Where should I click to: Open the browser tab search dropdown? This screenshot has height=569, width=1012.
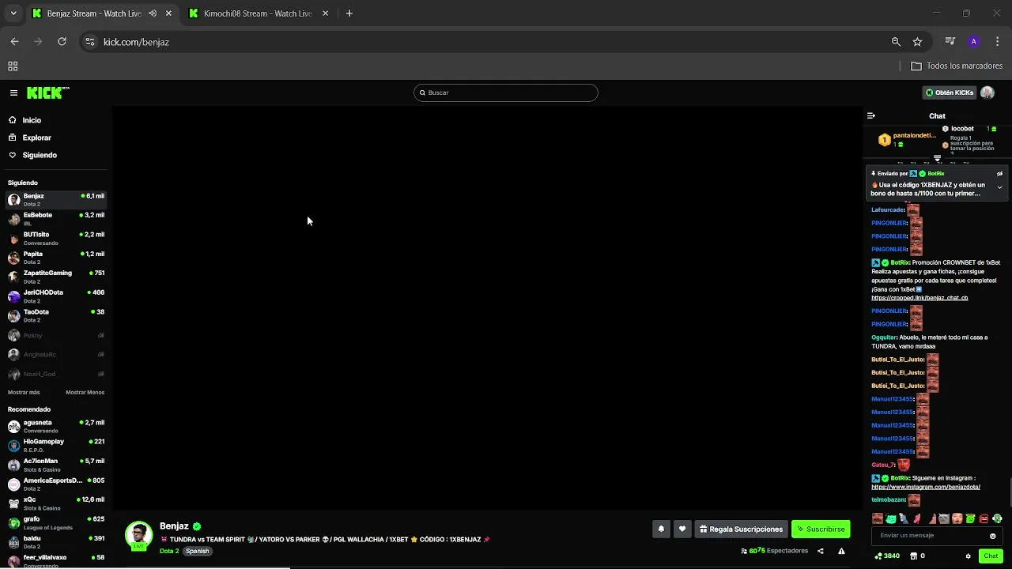click(13, 13)
